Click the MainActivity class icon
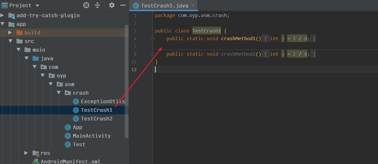Screen dimensions: 378x164 tap(68, 136)
